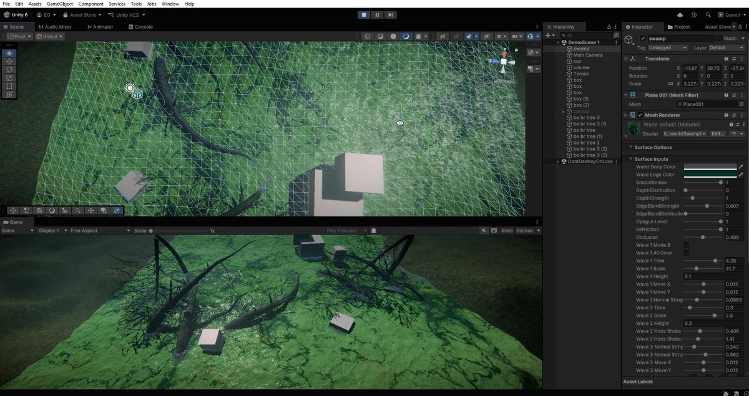
Task: Switch to the Console tab
Action: 140,27
